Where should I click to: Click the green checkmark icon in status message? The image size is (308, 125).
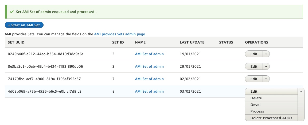pyautogui.click(x=11, y=12)
